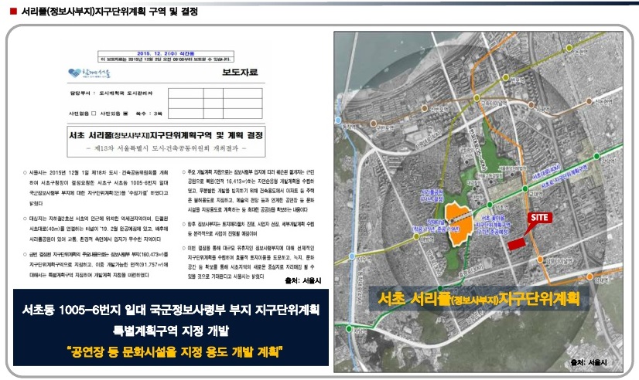Click map title 서초 서리풀(정보사부지)지구단위계획
This screenshot has height=380, width=639.
[x=479, y=299]
